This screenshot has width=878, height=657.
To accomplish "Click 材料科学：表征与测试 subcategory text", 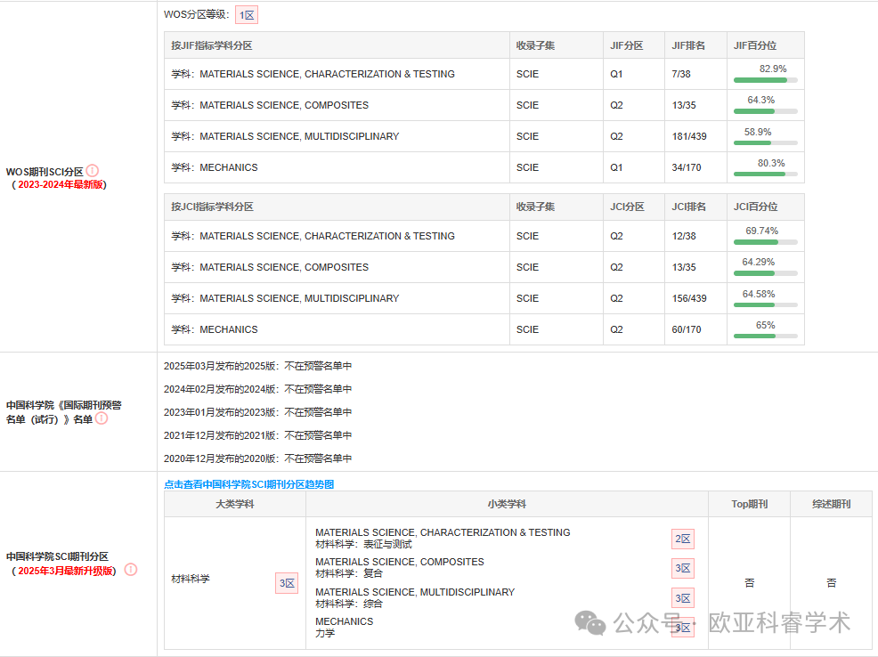I will [363, 545].
